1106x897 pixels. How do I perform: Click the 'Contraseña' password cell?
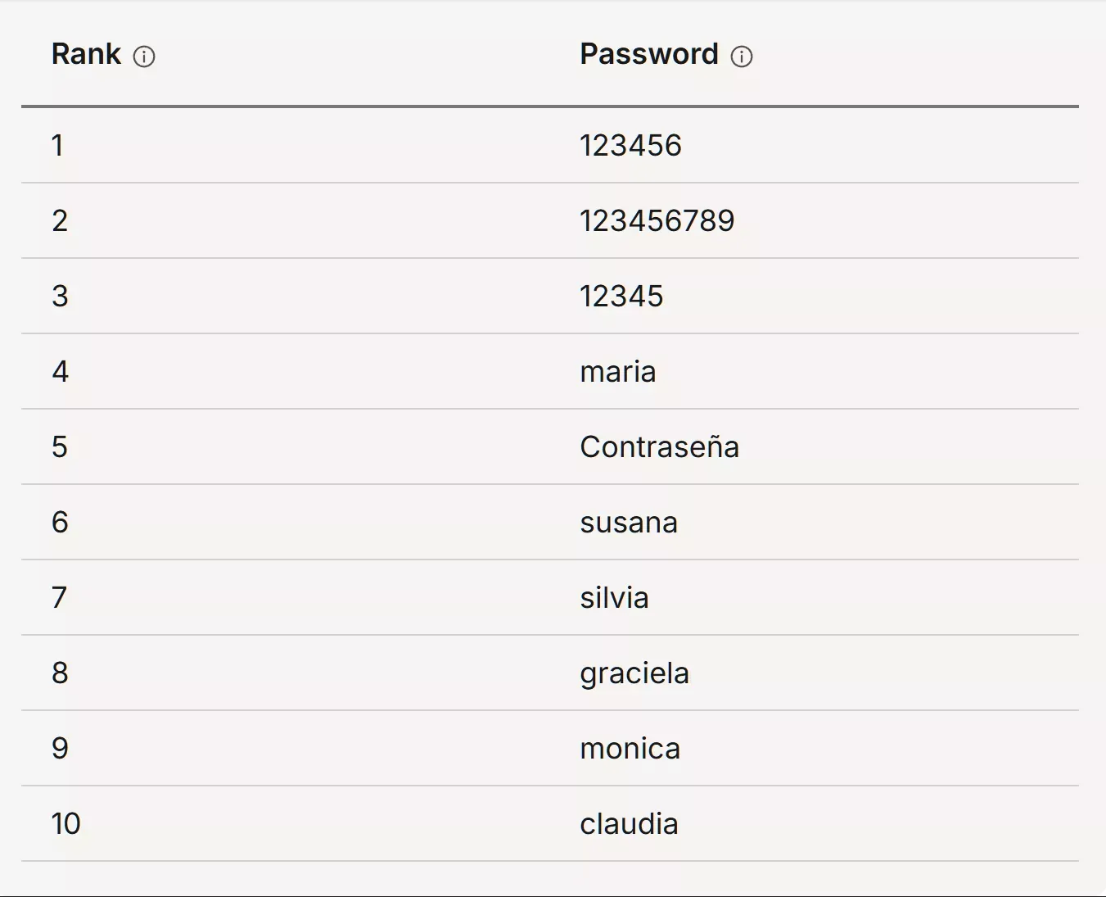pyautogui.click(x=659, y=447)
